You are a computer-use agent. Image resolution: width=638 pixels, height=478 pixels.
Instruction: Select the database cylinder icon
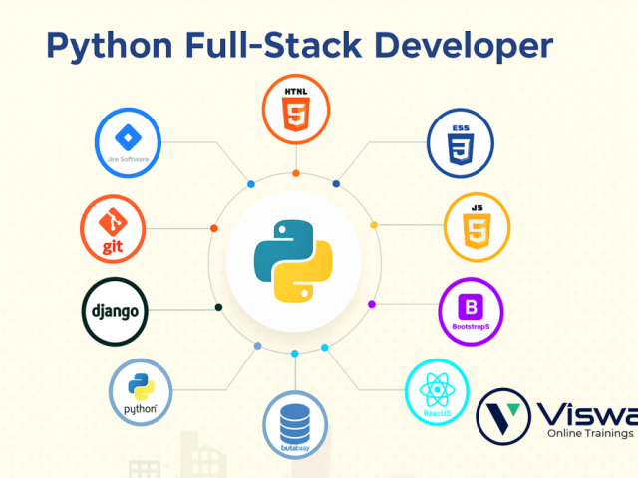coord(295,424)
